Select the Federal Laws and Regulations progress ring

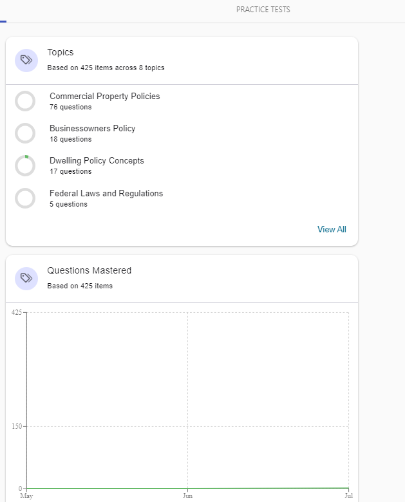point(25,198)
